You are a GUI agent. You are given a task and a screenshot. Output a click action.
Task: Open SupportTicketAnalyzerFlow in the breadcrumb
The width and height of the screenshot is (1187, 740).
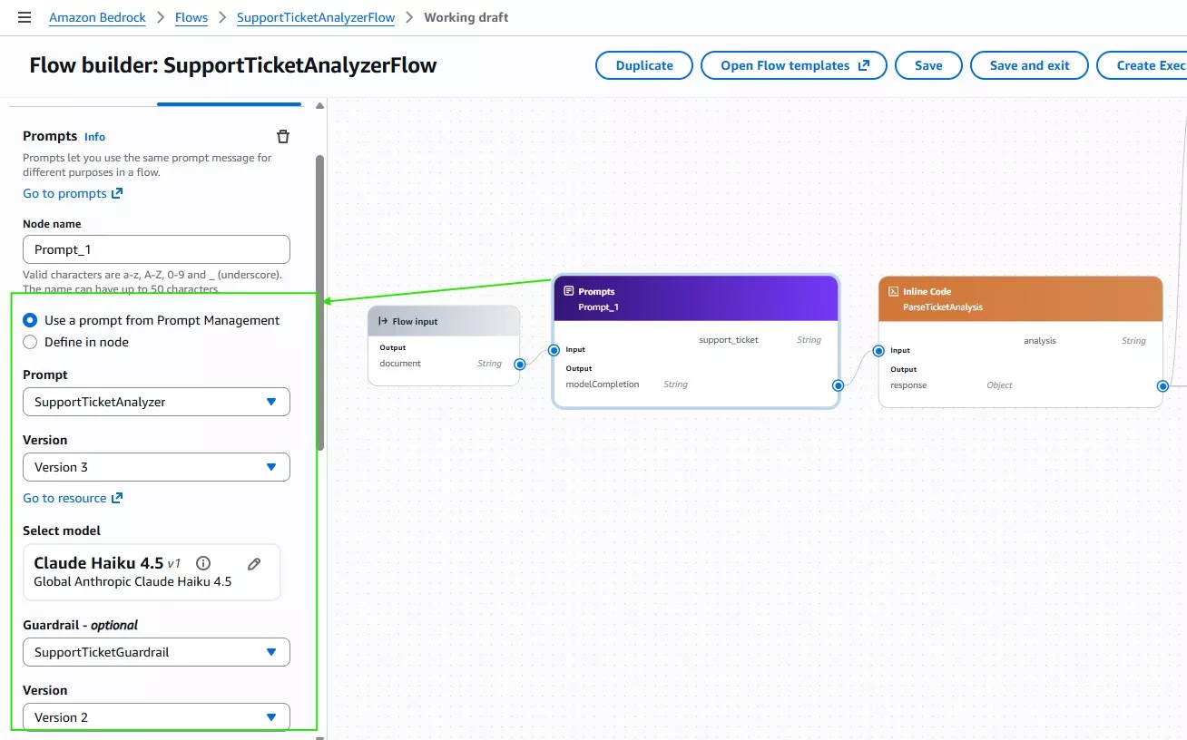tap(316, 17)
